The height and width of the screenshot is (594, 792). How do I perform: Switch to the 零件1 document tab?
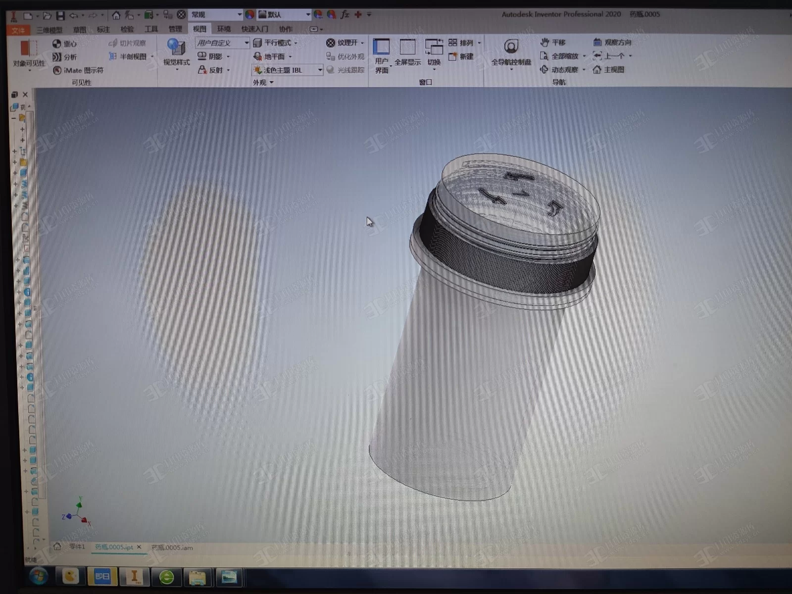tap(77, 546)
